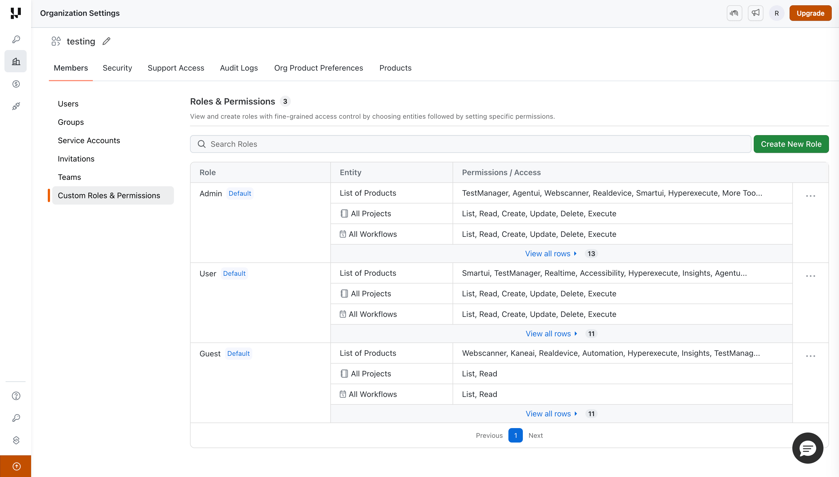Click Default badge next to Guest
The height and width of the screenshot is (477, 839).
click(x=238, y=354)
